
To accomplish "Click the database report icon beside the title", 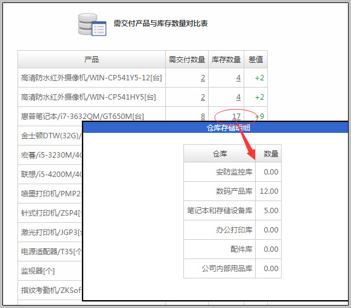I will tap(92, 24).
